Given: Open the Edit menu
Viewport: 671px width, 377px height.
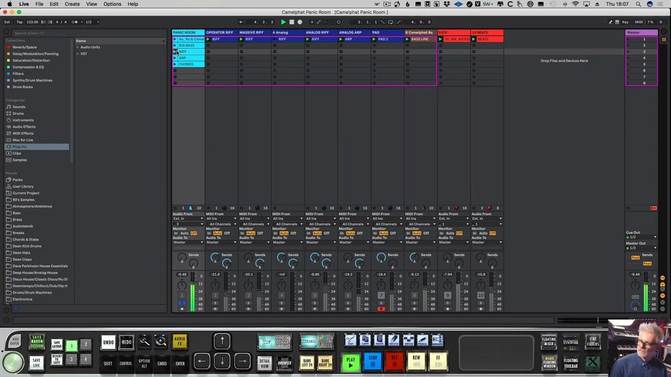Looking at the screenshot, I should tap(54, 4).
